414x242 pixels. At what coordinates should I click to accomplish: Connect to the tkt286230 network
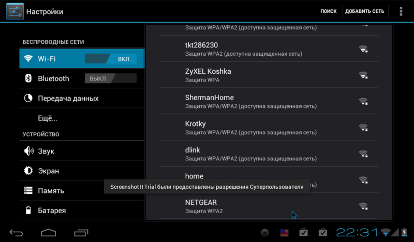pyautogui.click(x=269, y=49)
